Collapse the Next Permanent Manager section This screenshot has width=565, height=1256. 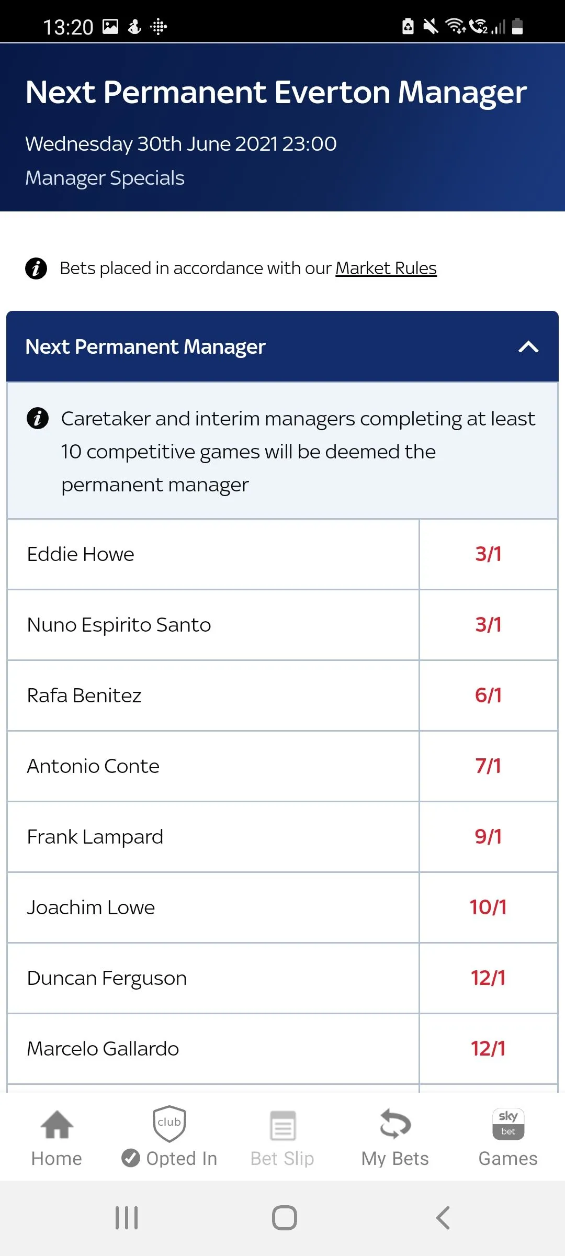click(x=528, y=346)
